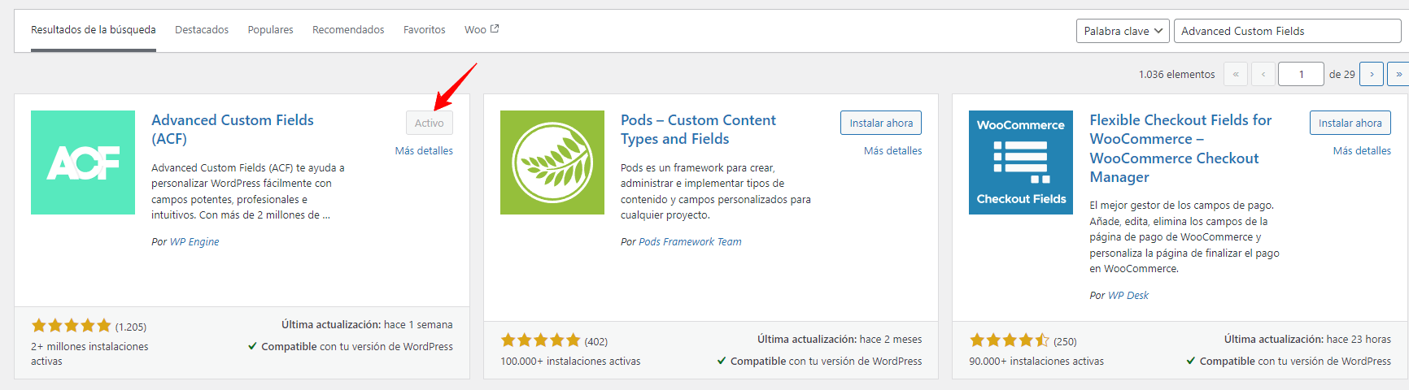
Task: Click the ACF plugin logo icon
Action: (x=83, y=162)
